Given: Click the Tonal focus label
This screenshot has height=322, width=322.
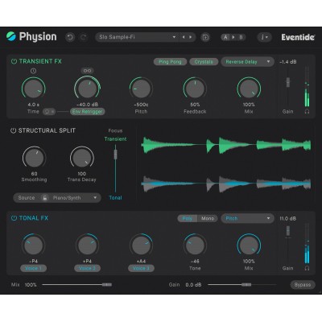Looking at the screenshot, I should [x=115, y=198].
